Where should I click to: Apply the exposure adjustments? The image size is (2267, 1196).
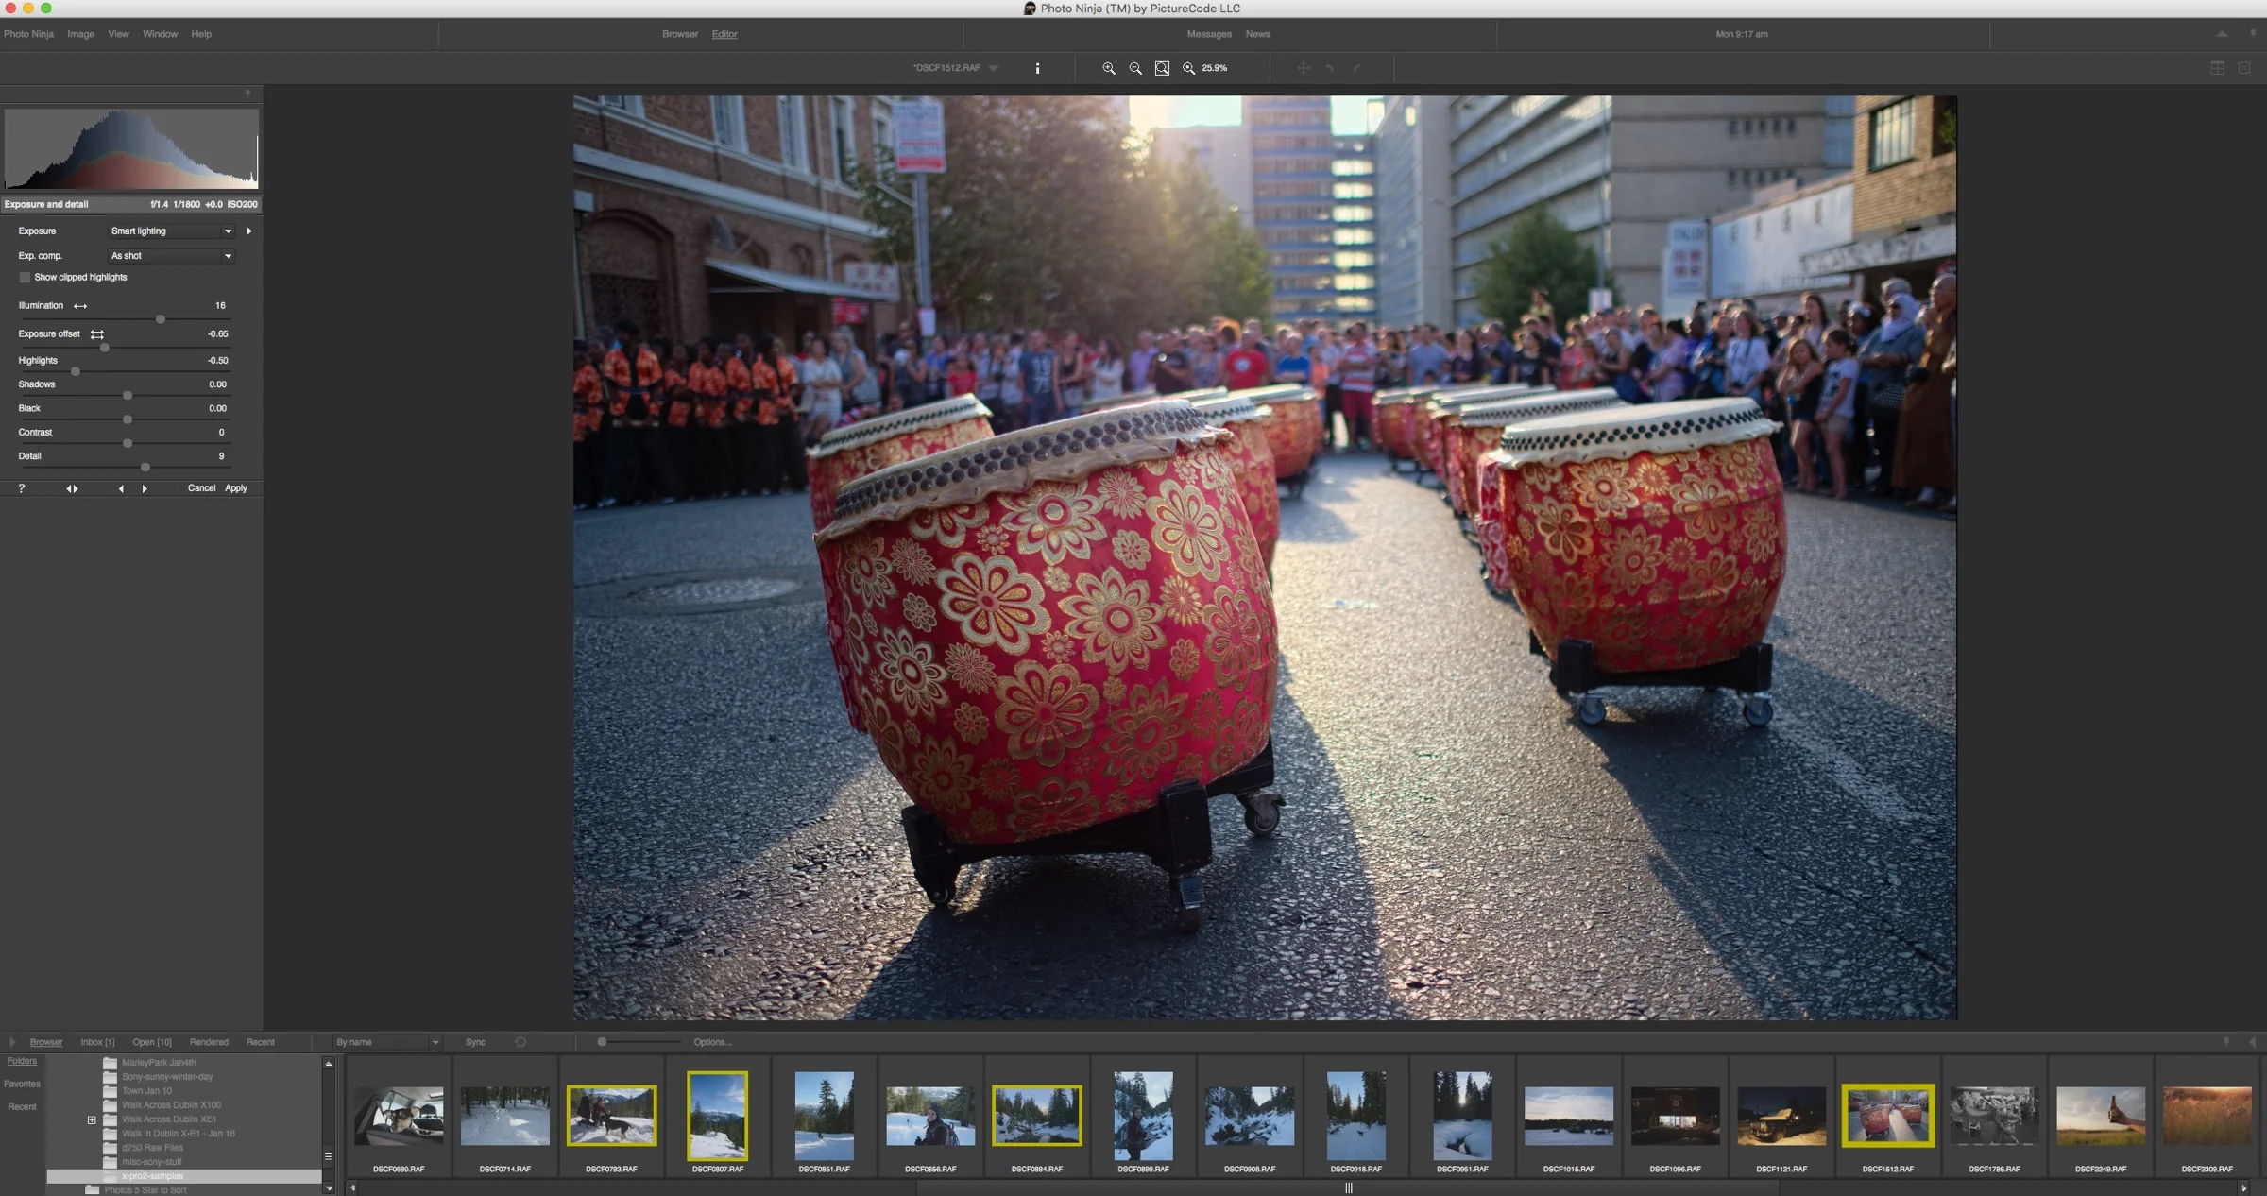[x=236, y=488]
